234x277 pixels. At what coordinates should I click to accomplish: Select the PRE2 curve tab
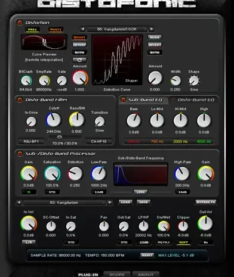pos(32,30)
